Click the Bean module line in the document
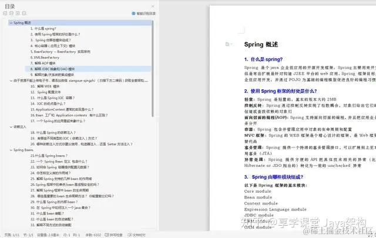Screen dimensions: 376x238 point(258,197)
